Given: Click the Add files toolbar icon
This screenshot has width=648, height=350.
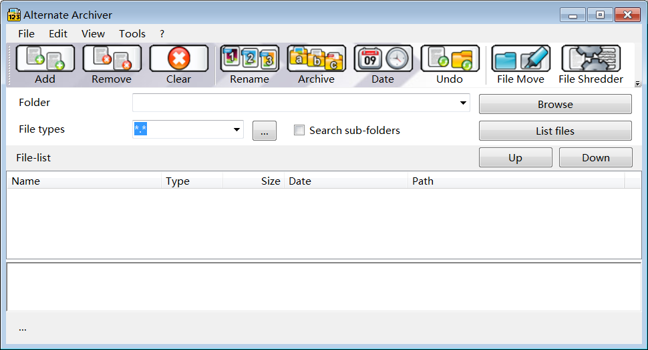Looking at the screenshot, I should click(45, 59).
